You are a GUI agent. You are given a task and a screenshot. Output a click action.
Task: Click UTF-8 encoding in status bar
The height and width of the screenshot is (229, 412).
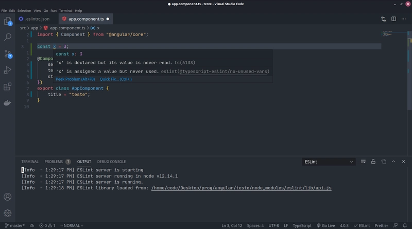(x=273, y=225)
